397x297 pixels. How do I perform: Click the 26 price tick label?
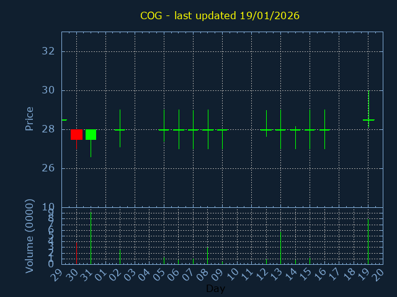pyautogui.click(x=48, y=168)
